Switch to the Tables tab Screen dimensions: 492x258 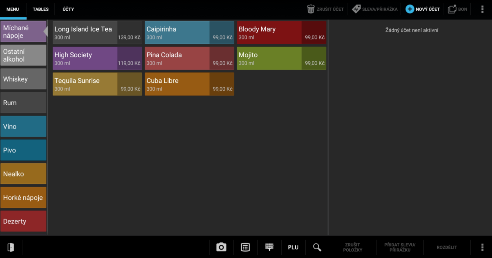pos(41,9)
